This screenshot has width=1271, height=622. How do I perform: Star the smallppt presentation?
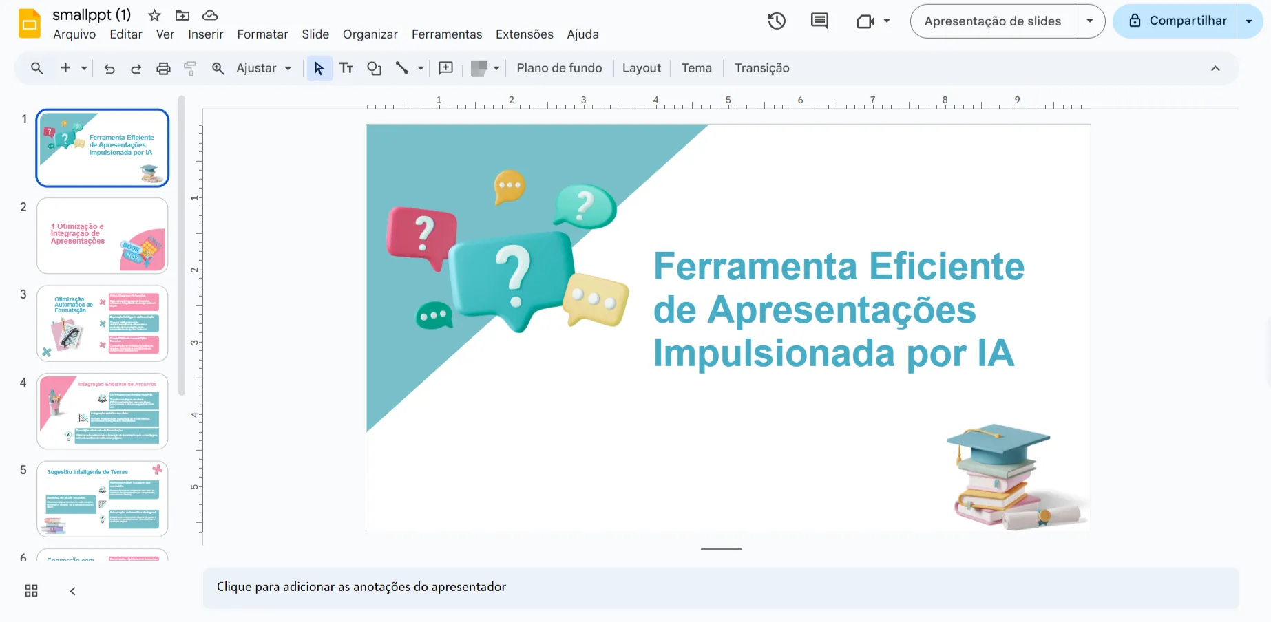154,14
